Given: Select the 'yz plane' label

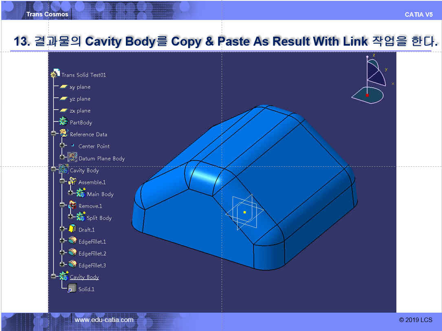Looking at the screenshot, I should 80,99.
